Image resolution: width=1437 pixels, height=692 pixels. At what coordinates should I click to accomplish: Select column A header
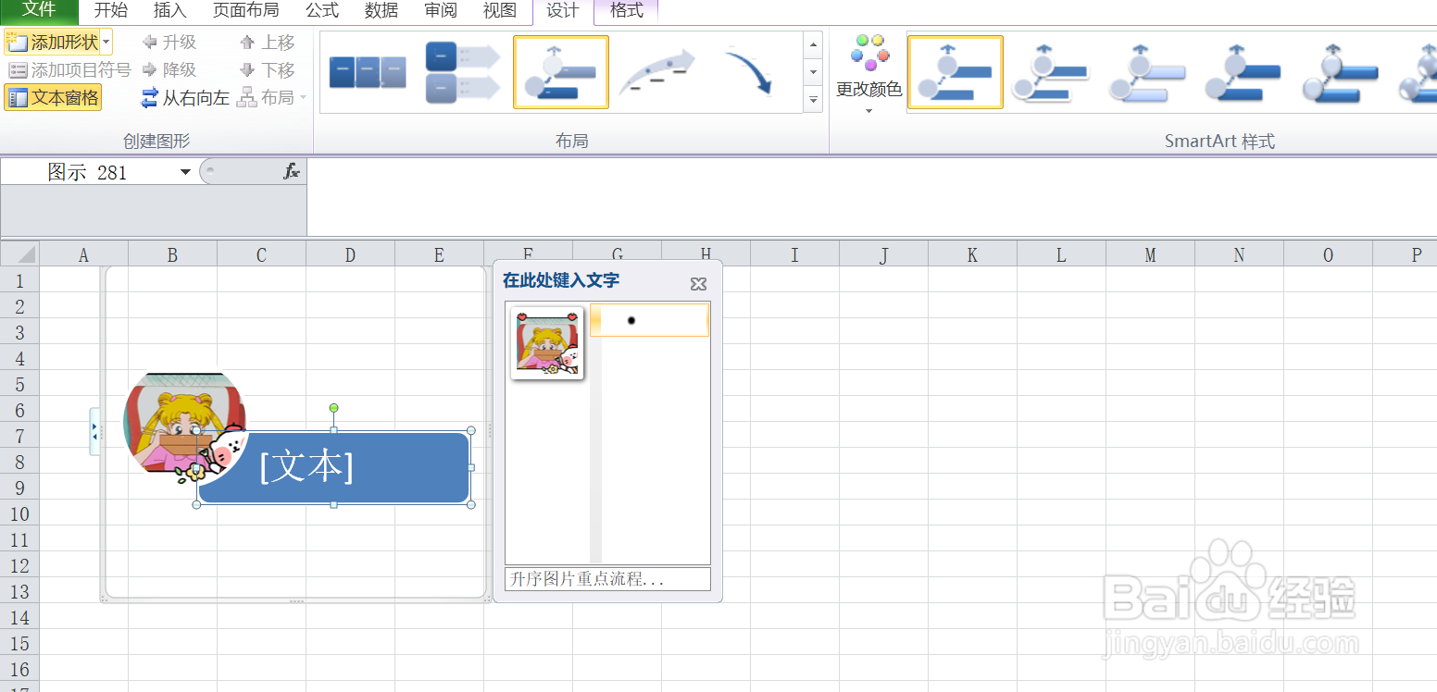(83, 254)
